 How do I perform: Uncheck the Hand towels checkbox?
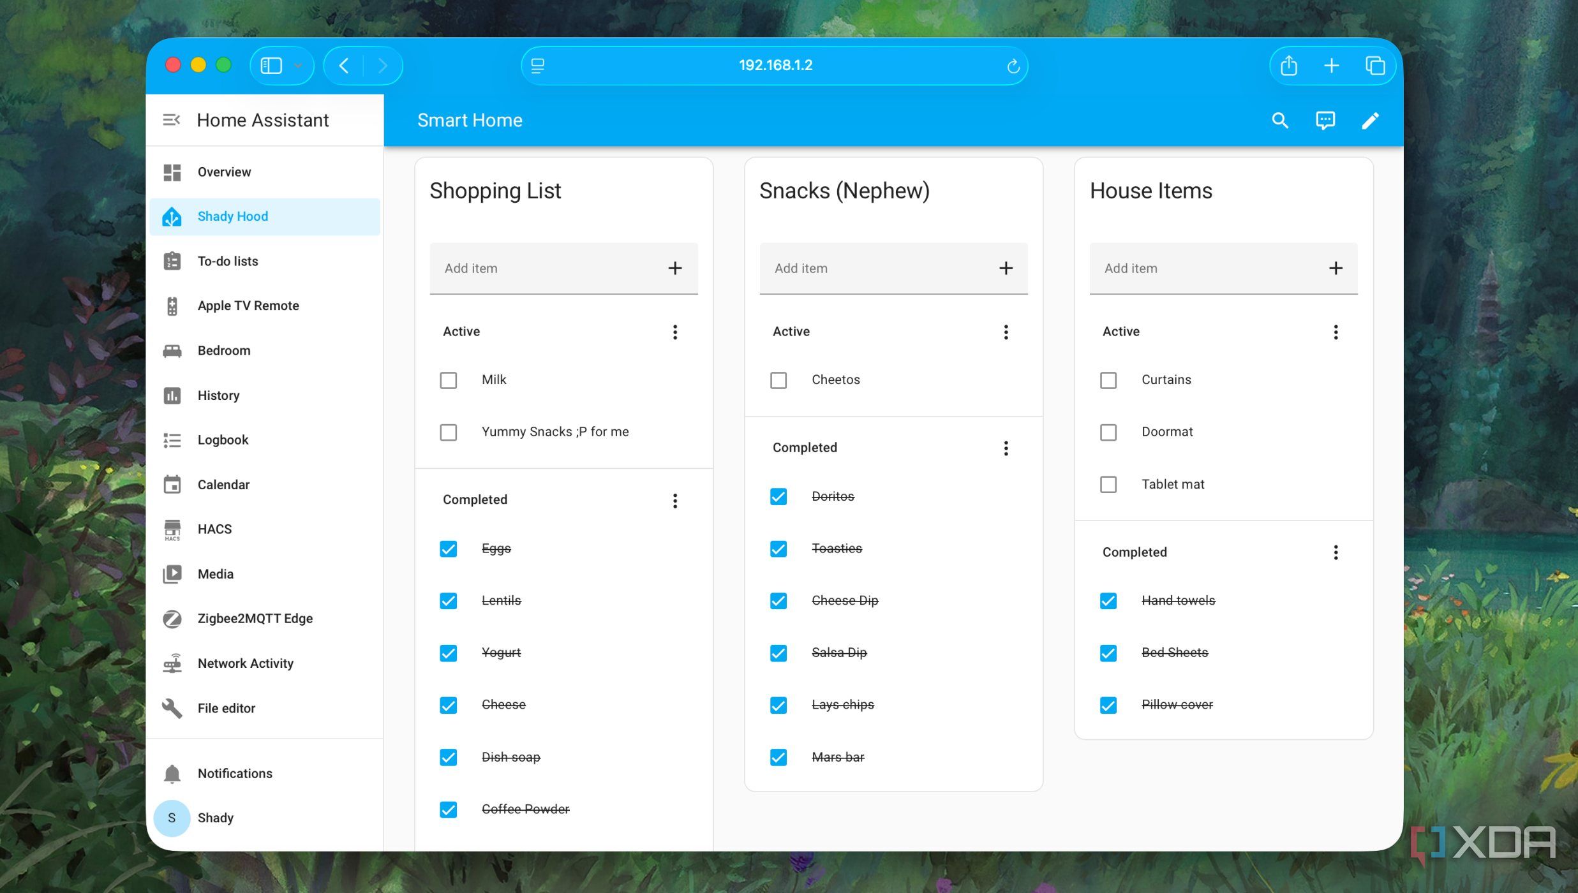1108,601
